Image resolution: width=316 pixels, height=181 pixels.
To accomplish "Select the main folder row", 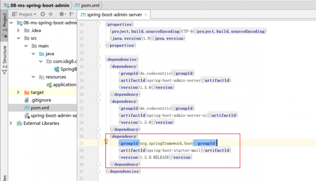I will (42, 46).
